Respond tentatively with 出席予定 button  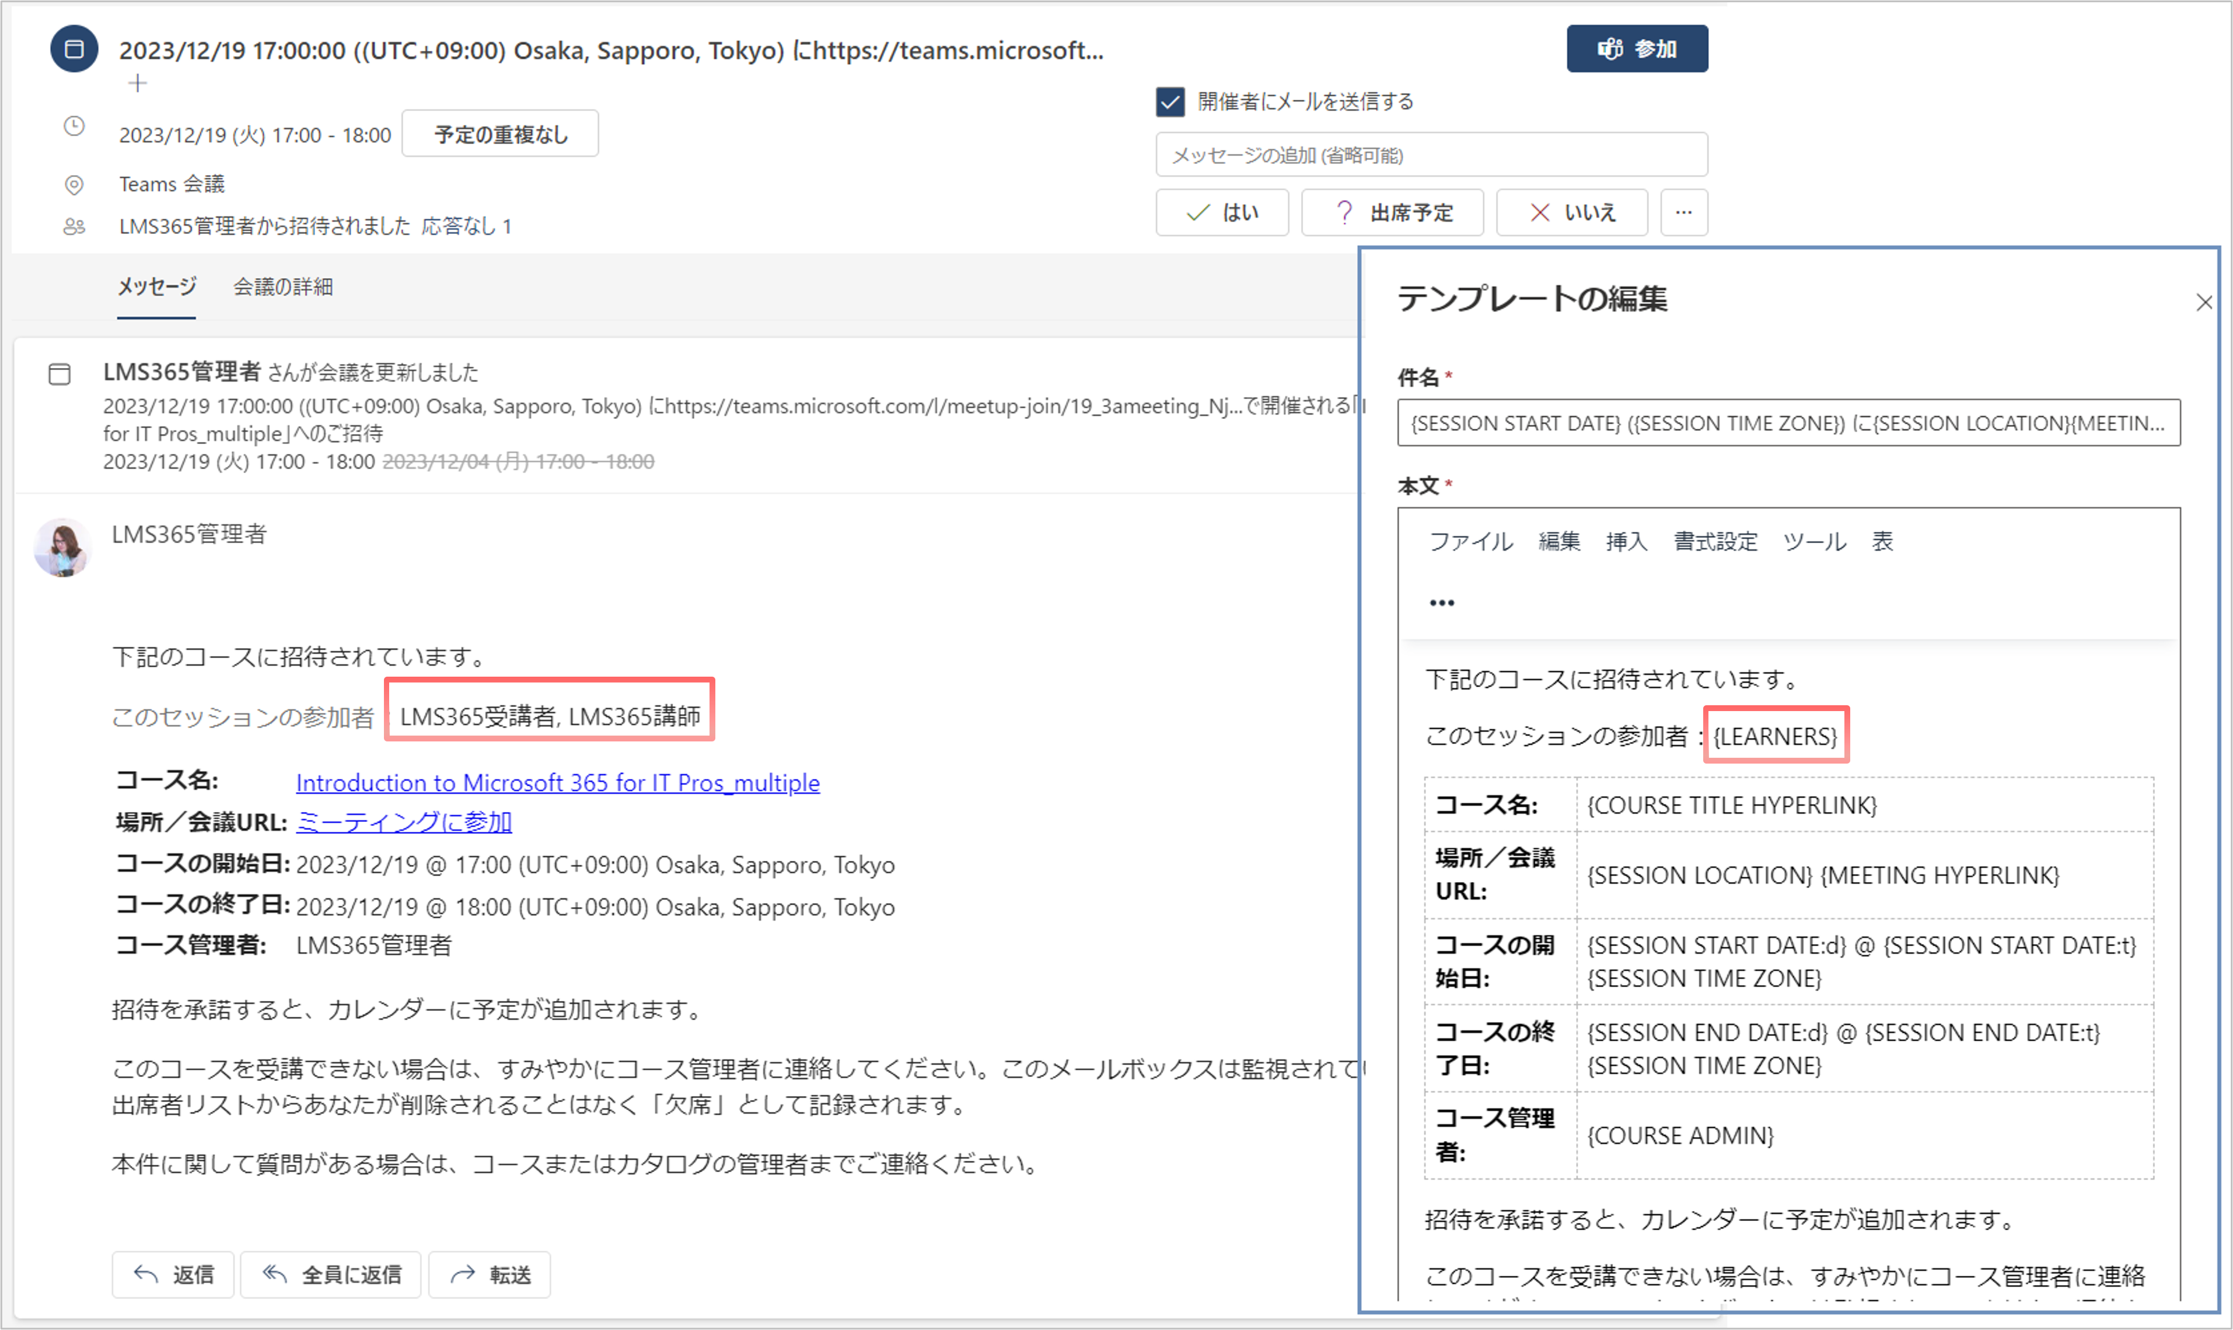[x=1392, y=212]
